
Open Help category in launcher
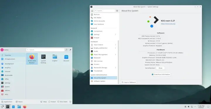pos(13,94)
